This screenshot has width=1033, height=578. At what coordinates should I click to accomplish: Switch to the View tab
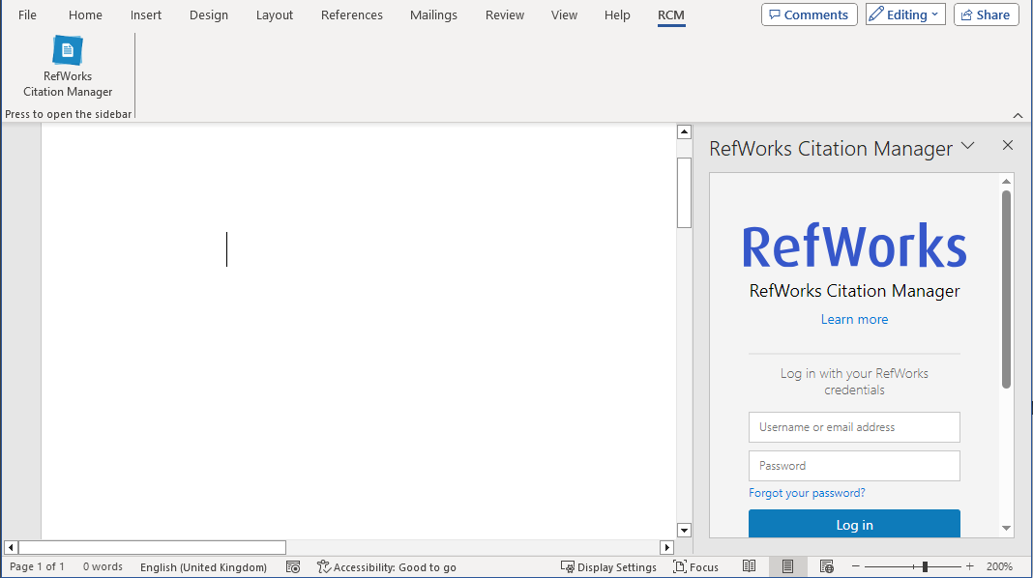(564, 14)
